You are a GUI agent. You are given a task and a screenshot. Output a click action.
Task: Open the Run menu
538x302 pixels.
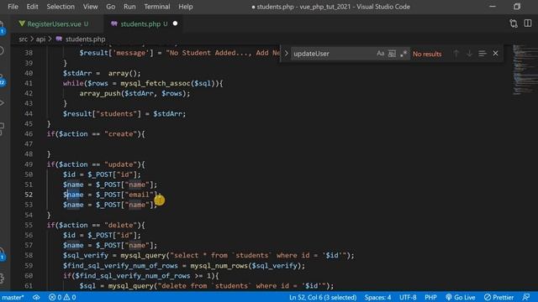tap(129, 7)
